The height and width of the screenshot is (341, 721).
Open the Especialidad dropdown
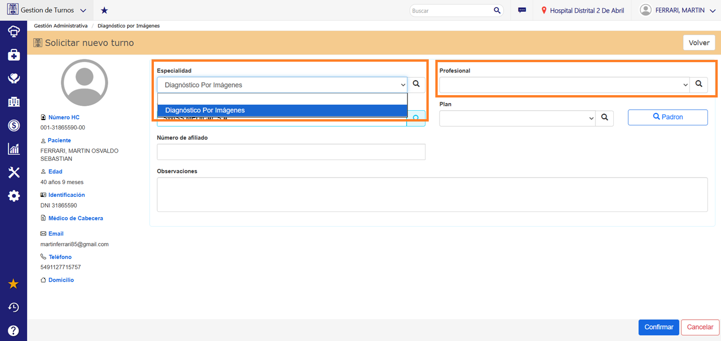[x=282, y=85]
